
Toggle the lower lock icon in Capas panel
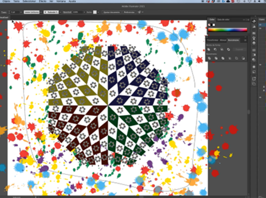click(264, 90)
